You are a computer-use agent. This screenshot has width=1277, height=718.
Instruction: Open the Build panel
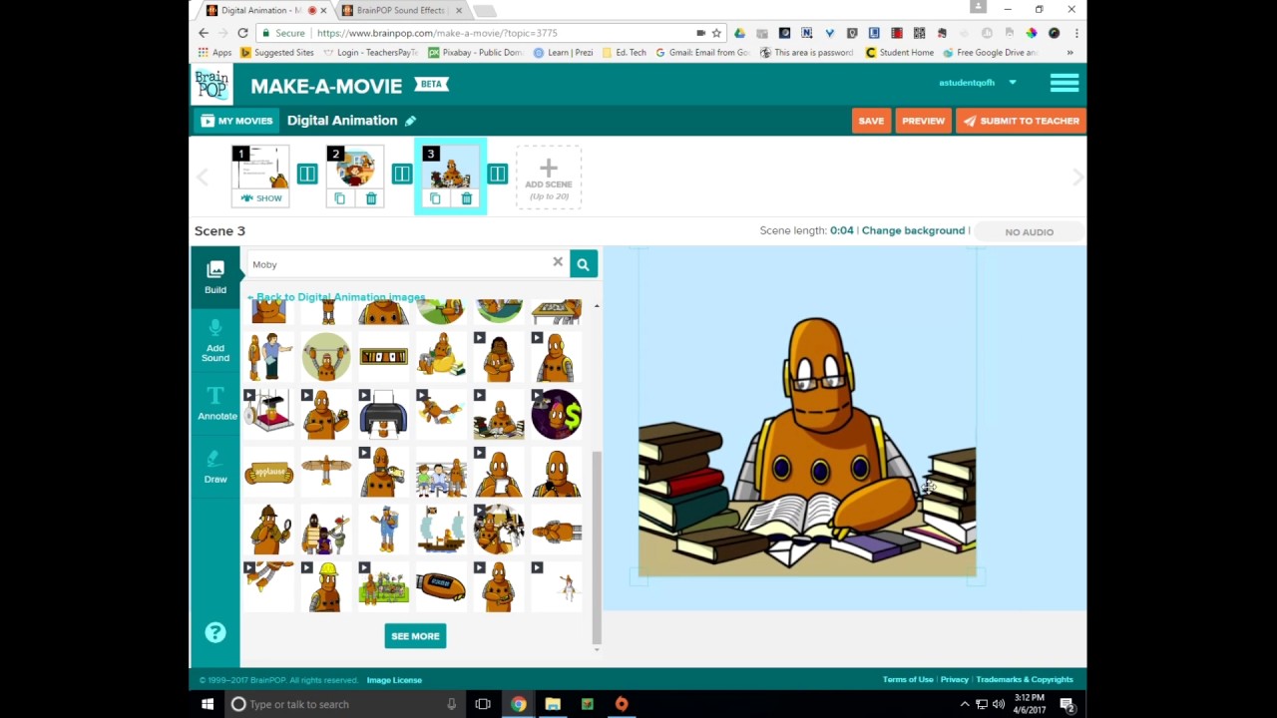tap(215, 277)
